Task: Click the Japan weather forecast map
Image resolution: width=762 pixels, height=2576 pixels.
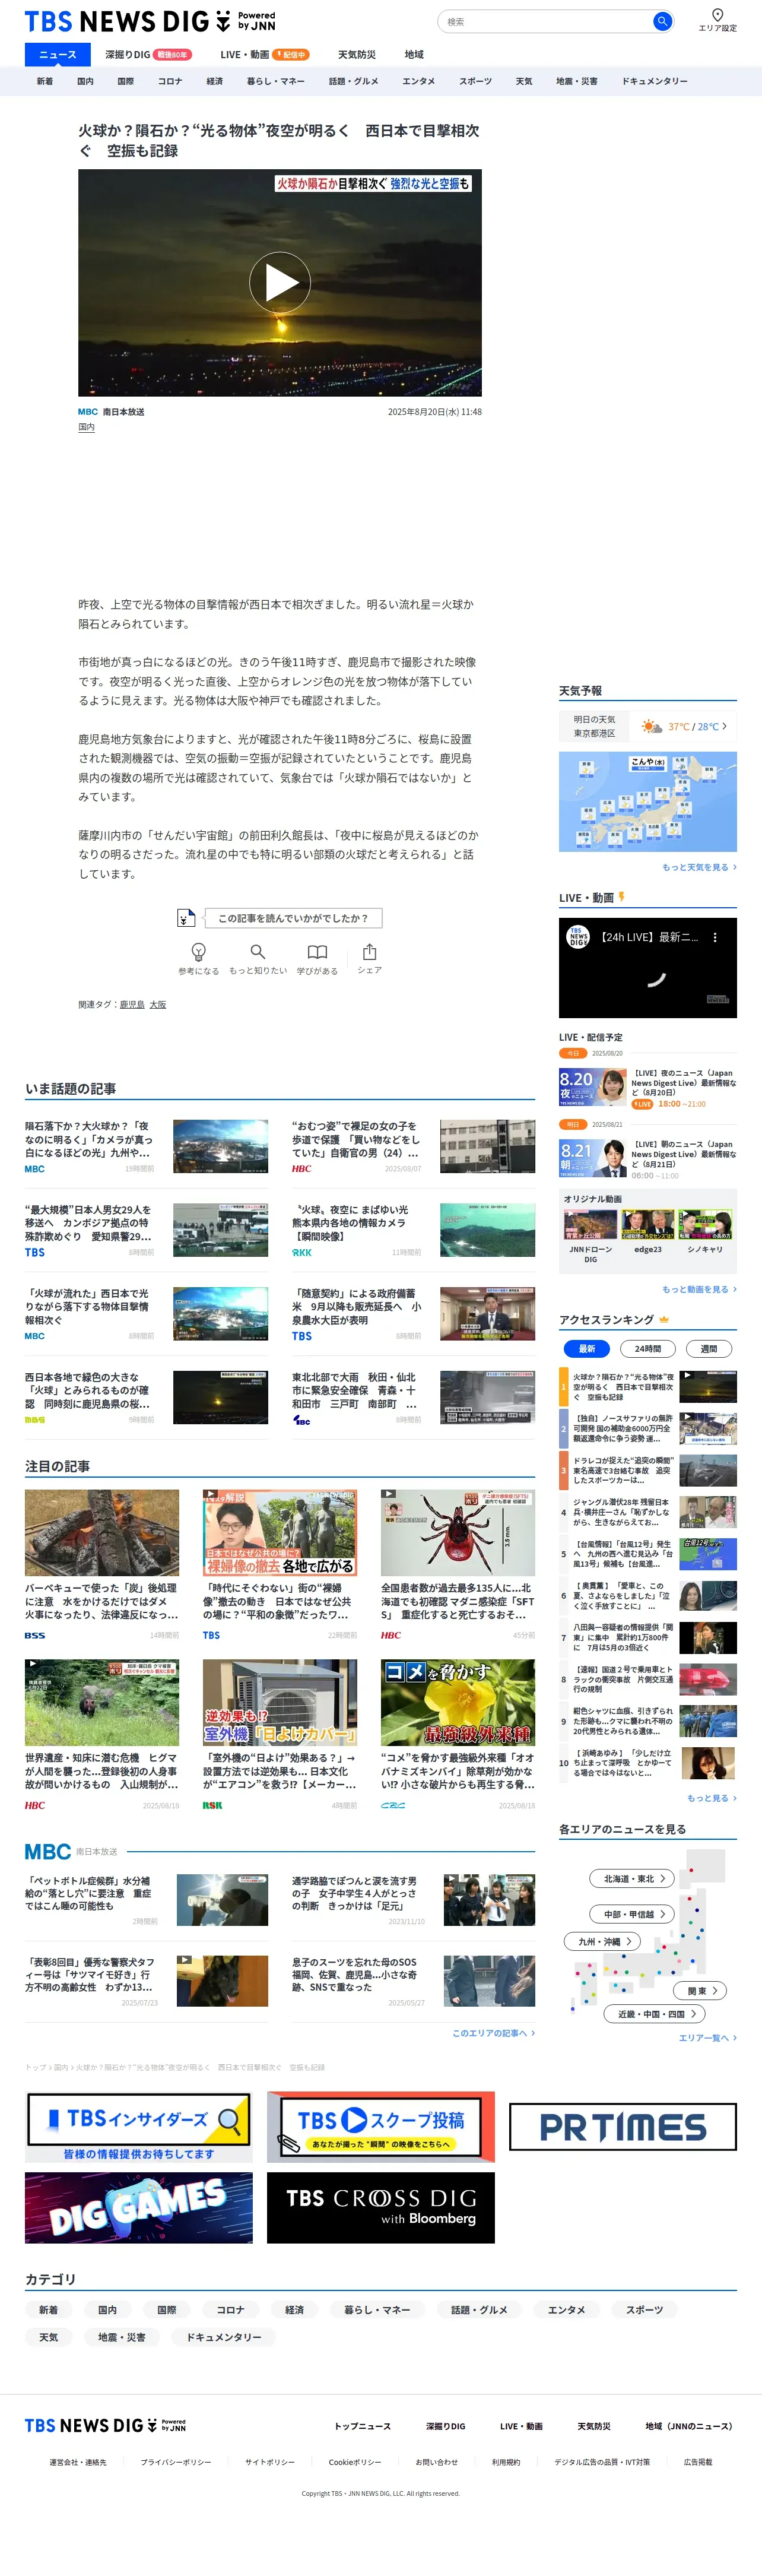Action: [x=648, y=802]
